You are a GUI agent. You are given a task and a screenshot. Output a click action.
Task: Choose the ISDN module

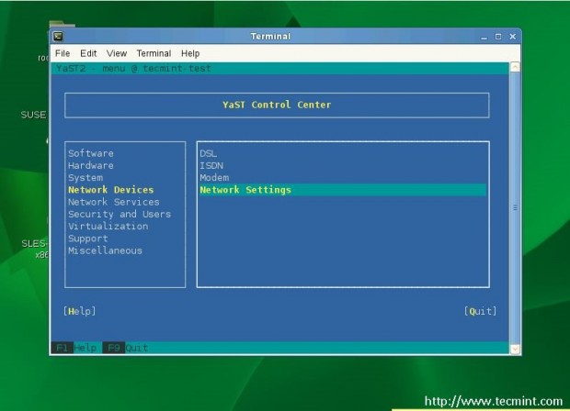pos(211,166)
